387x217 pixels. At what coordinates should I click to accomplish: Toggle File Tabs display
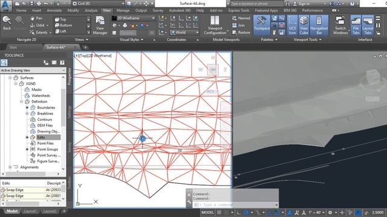coord(356,25)
